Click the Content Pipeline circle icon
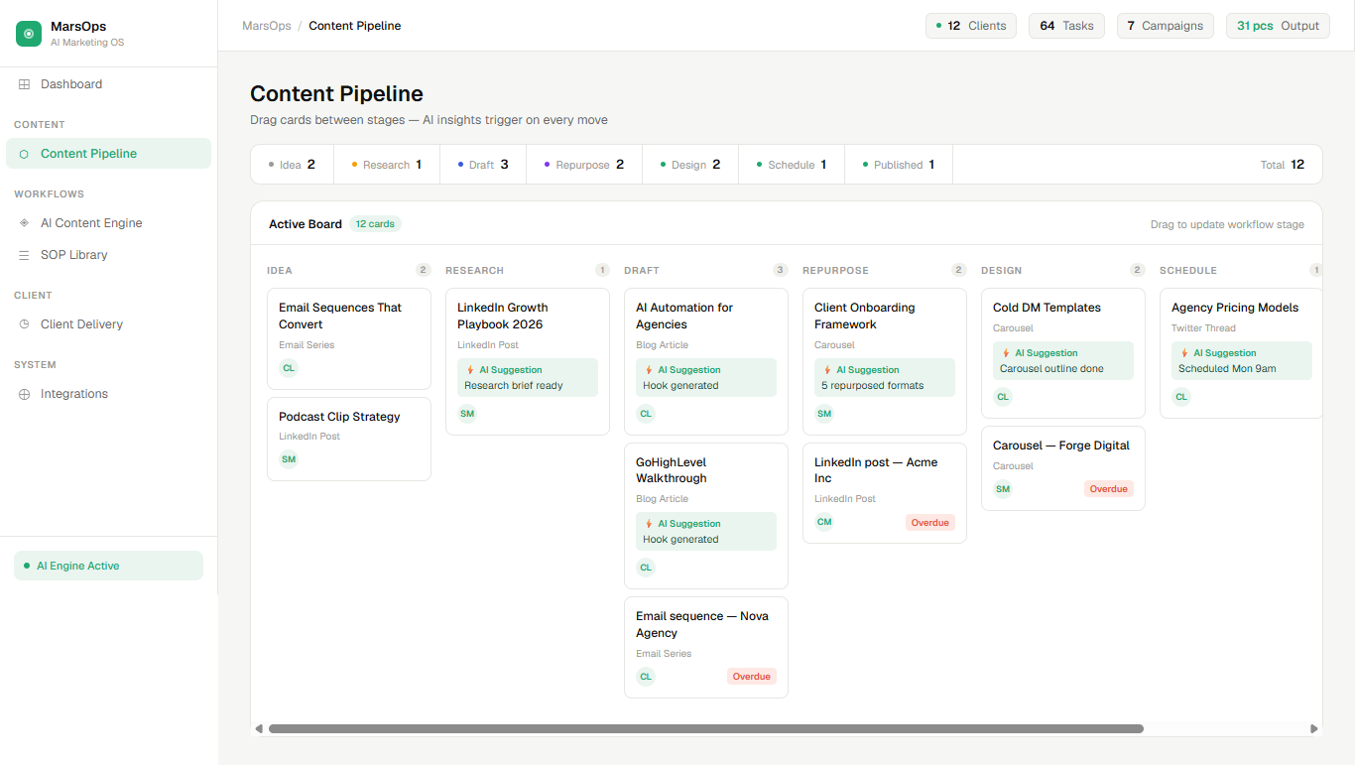Screen dimensions: 1355x765 25,154
